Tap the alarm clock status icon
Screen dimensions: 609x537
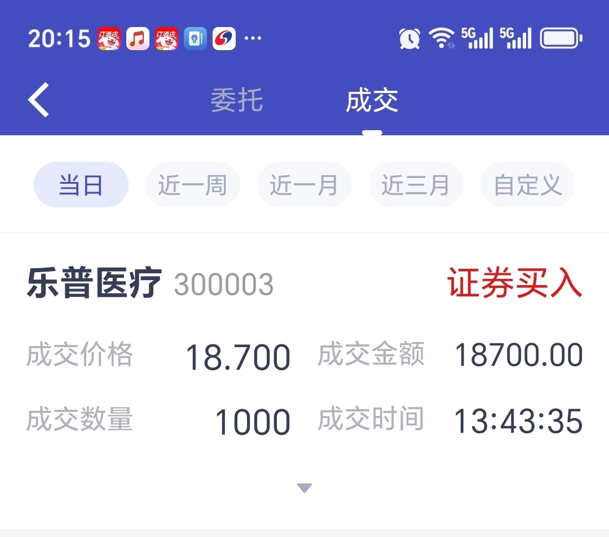pos(410,39)
